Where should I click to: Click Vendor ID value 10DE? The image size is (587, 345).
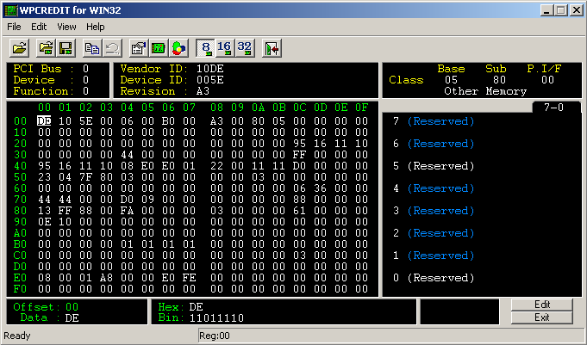(x=210, y=69)
